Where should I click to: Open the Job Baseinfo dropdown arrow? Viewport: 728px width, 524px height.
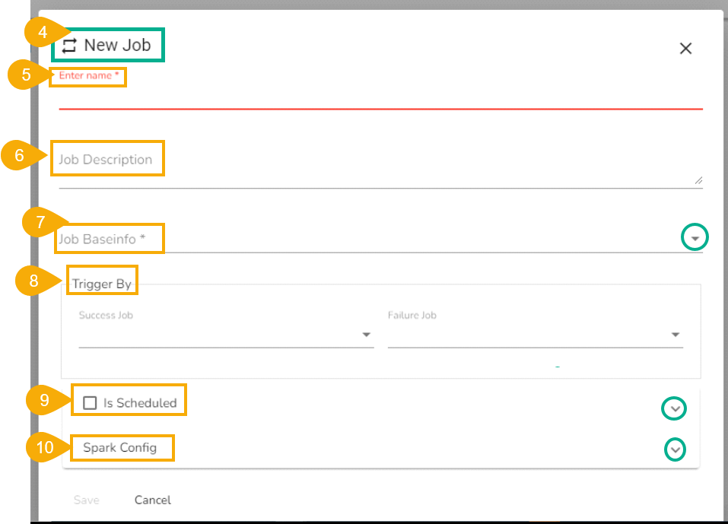tap(694, 239)
